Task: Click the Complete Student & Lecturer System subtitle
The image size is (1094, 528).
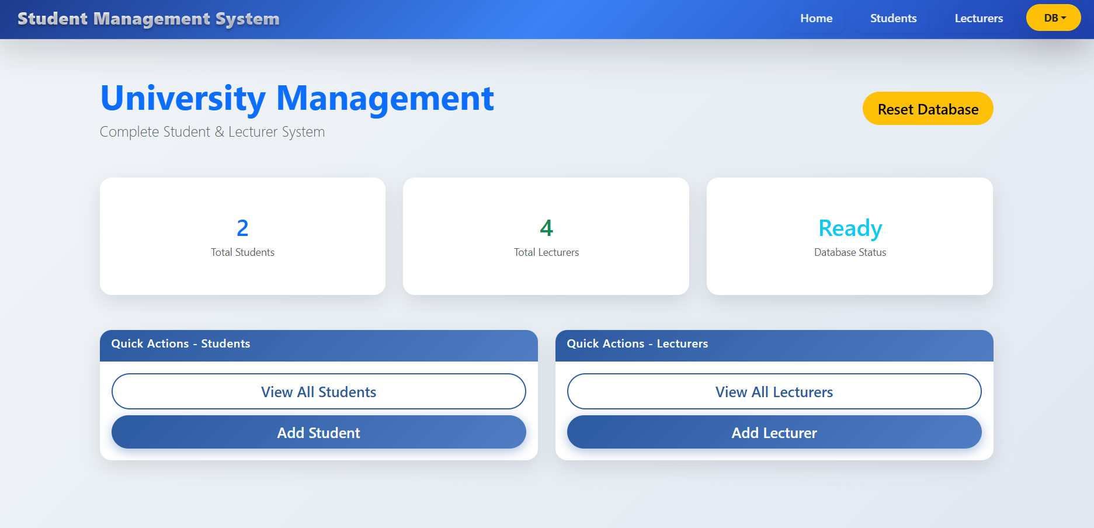Action: [x=212, y=132]
